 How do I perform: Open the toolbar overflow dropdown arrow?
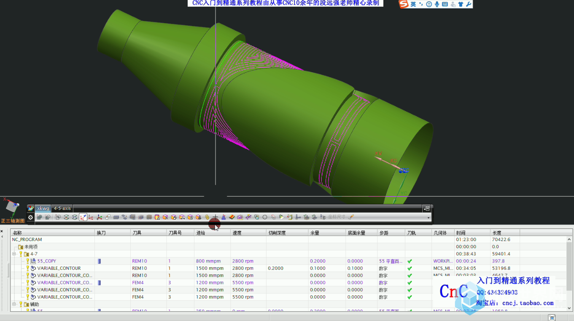point(429,218)
